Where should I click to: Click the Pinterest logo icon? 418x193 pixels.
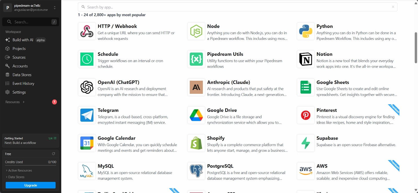306,115
